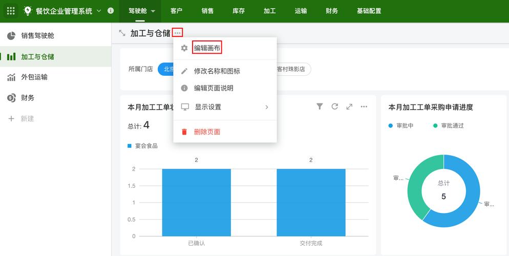Select the 北京 store filter pill
The height and width of the screenshot is (256, 509).
pos(166,69)
